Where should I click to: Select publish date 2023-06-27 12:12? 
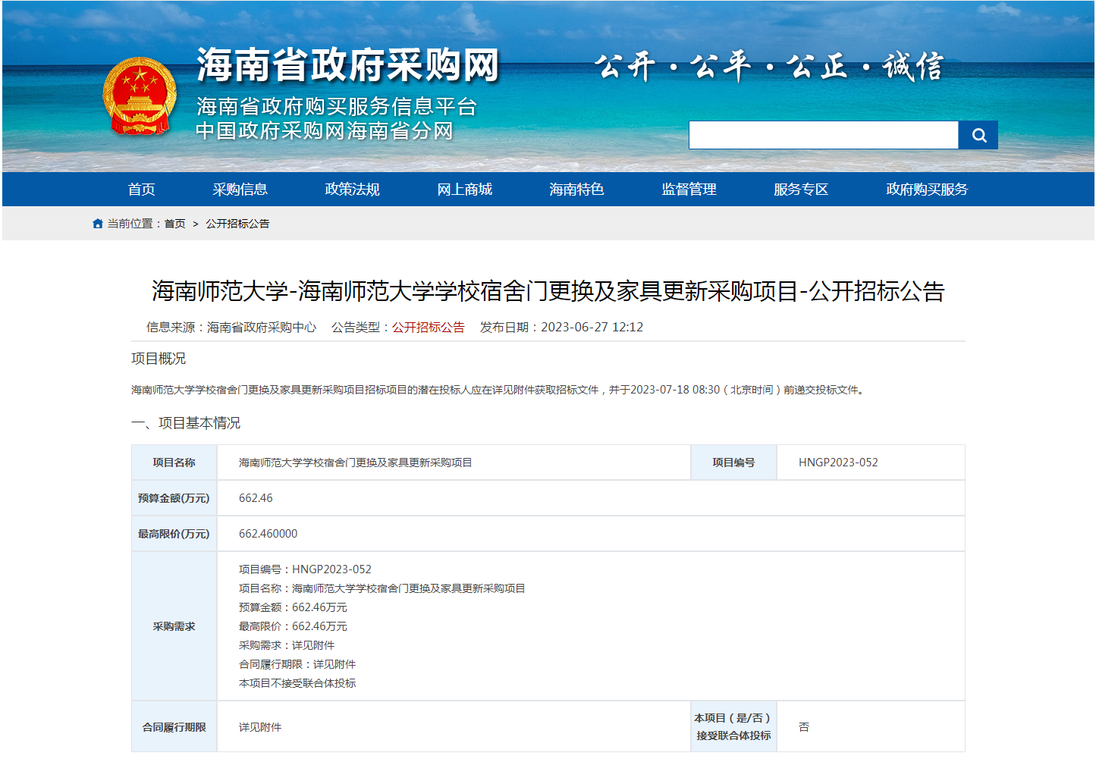click(592, 328)
